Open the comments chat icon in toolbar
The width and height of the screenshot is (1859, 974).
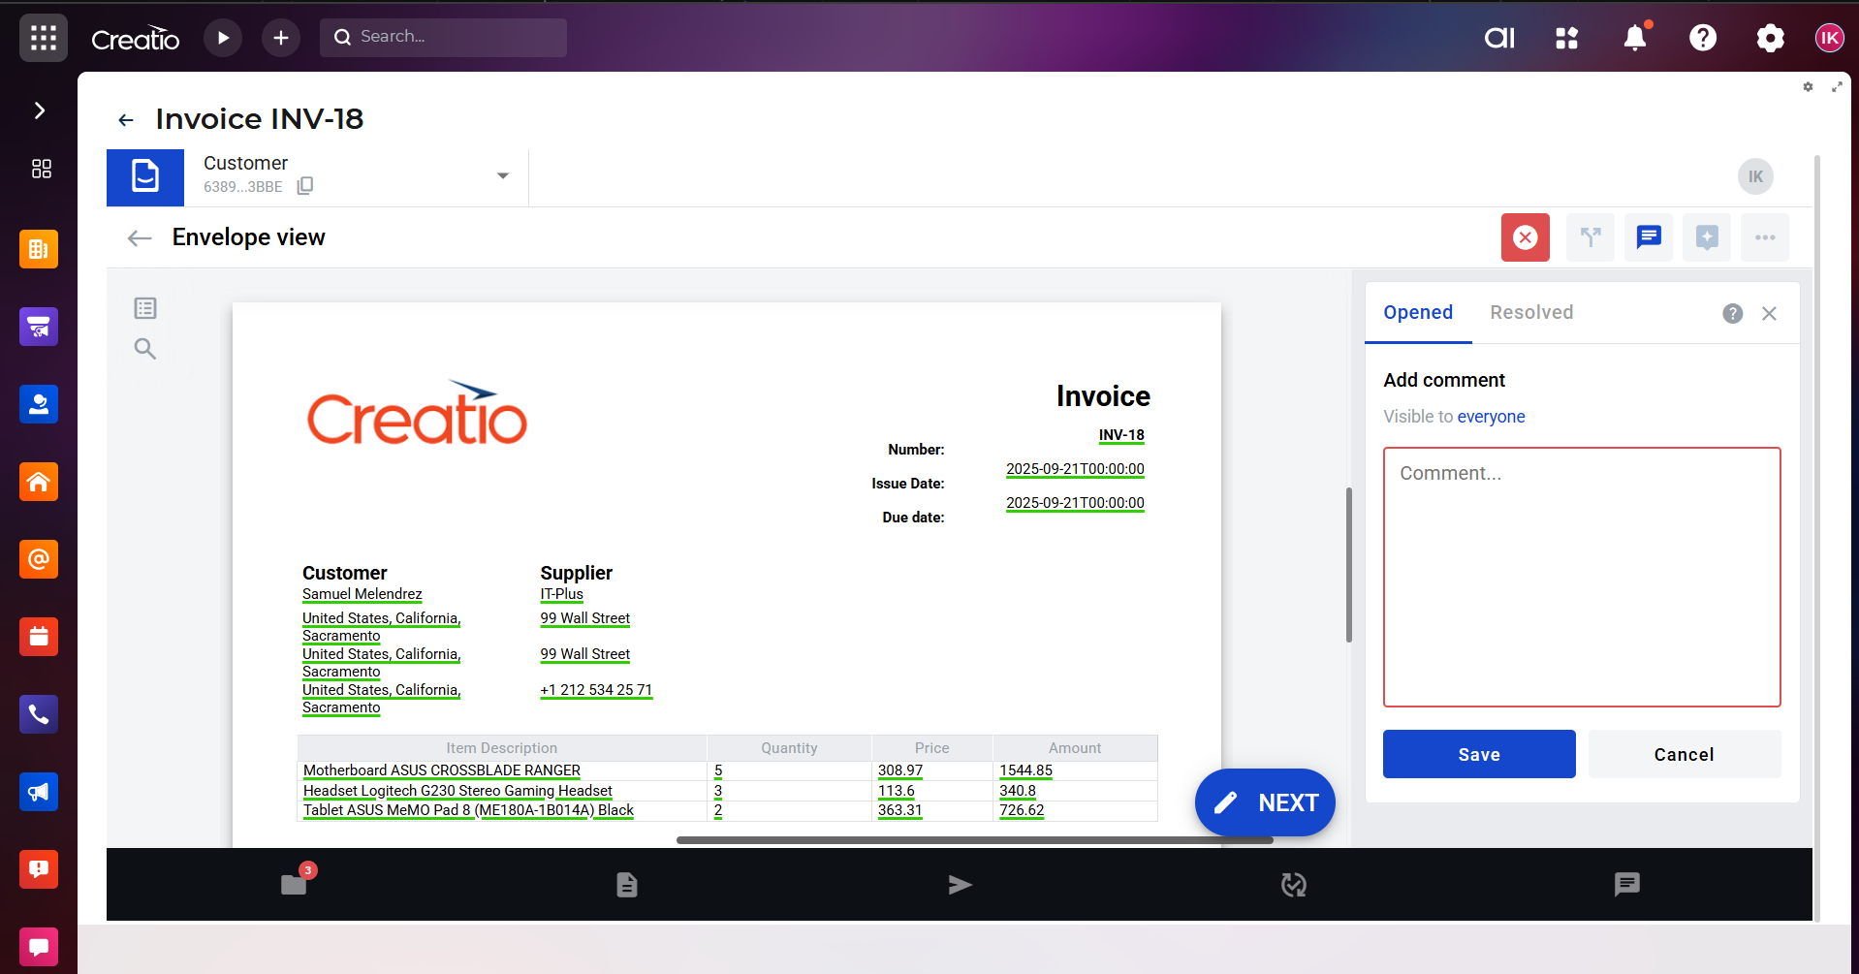pyautogui.click(x=1648, y=237)
